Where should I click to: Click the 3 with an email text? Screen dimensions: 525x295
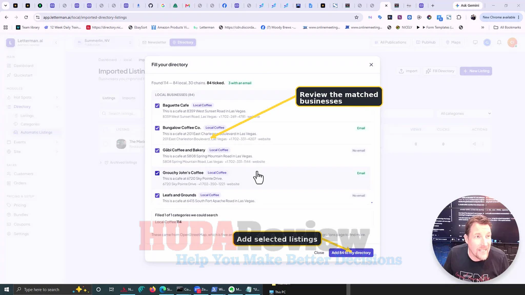[240, 83]
